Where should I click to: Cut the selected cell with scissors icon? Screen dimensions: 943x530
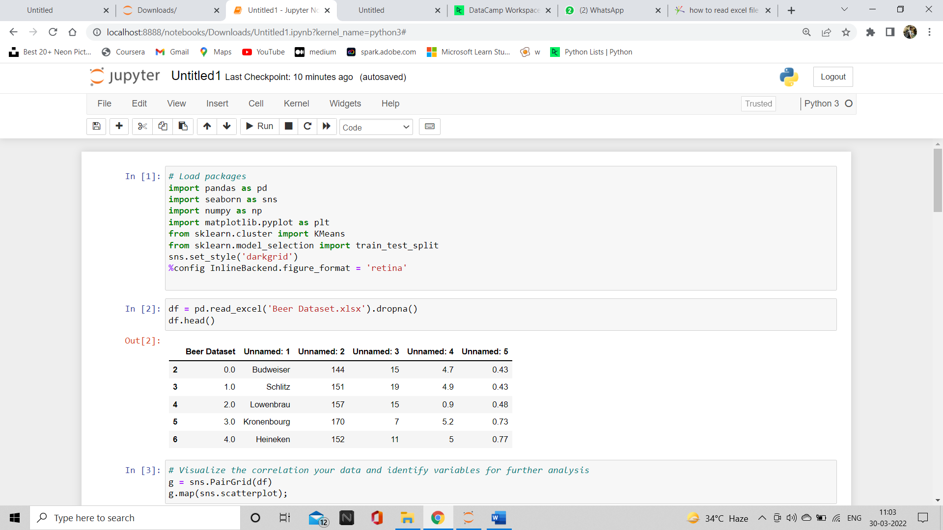(142, 126)
